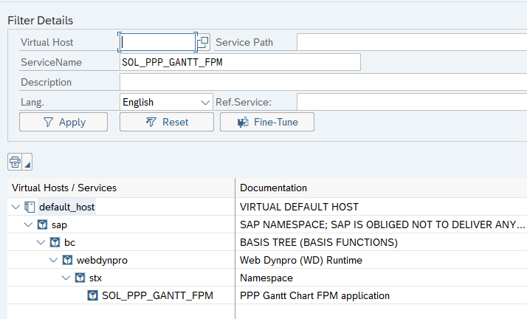Select the SOL_PPP_GANTT_FPM service tree item
The height and width of the screenshot is (319, 527).
[x=157, y=296]
